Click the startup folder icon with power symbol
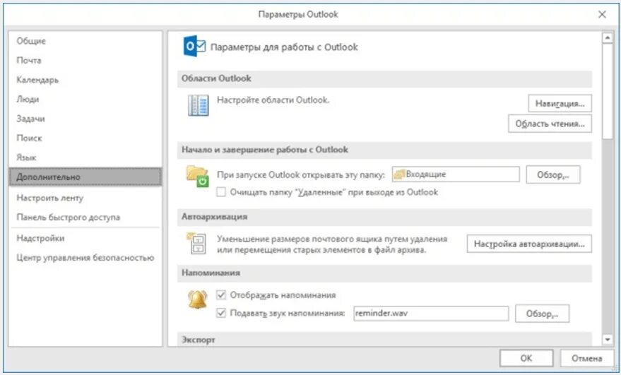The image size is (621, 375). click(x=197, y=177)
